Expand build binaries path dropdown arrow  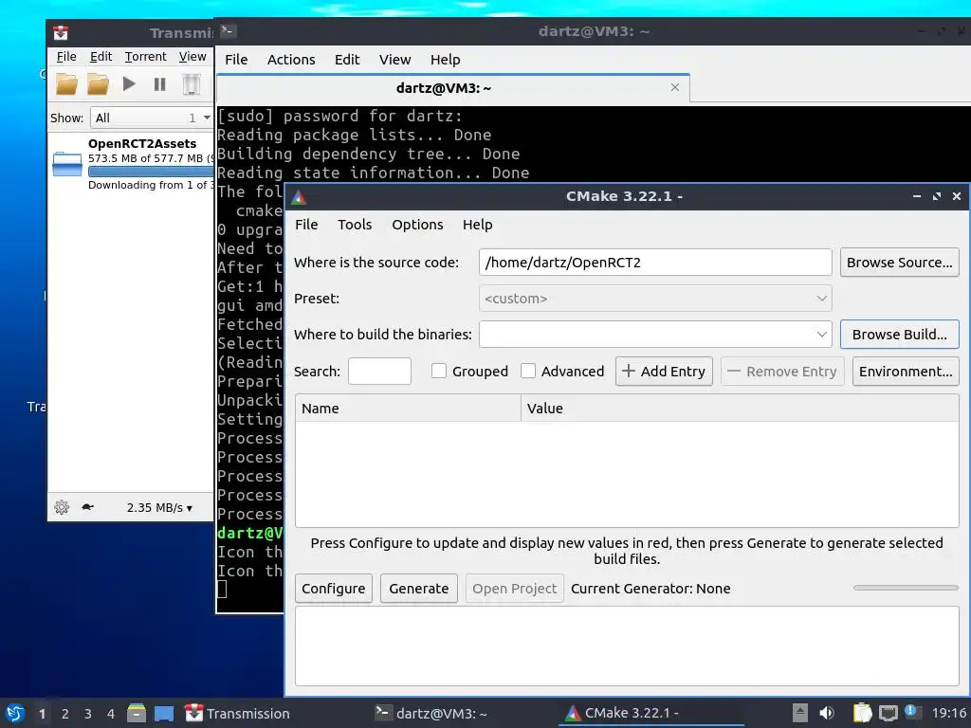822,335
